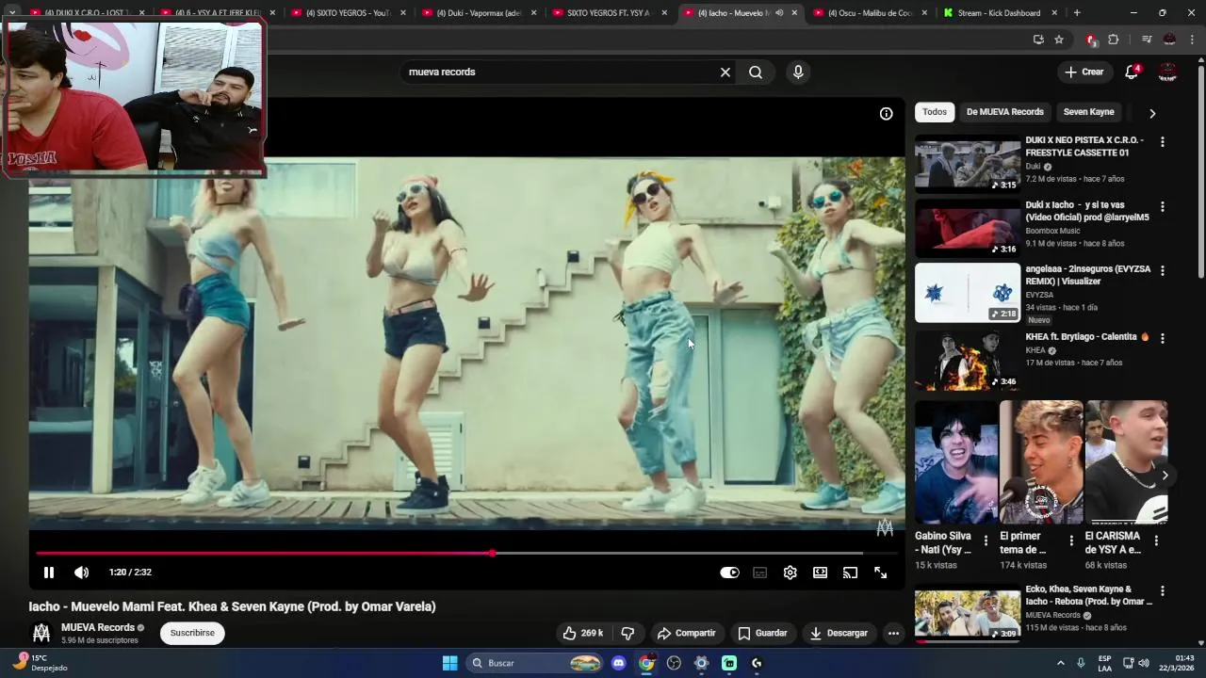Show more filter chips with arrow

click(1152, 113)
